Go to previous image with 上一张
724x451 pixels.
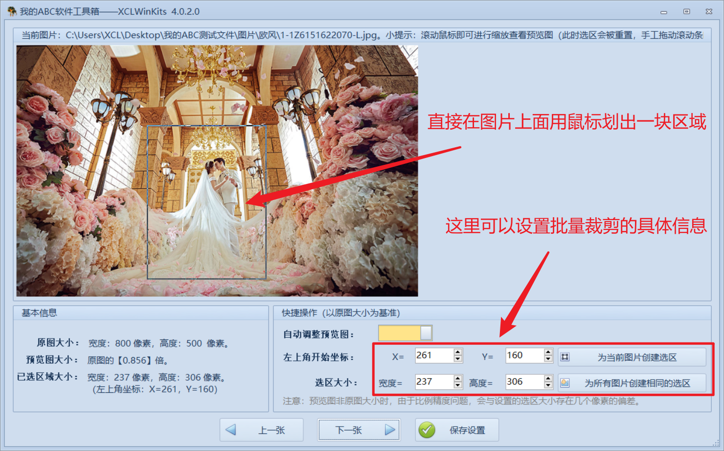pos(262,429)
